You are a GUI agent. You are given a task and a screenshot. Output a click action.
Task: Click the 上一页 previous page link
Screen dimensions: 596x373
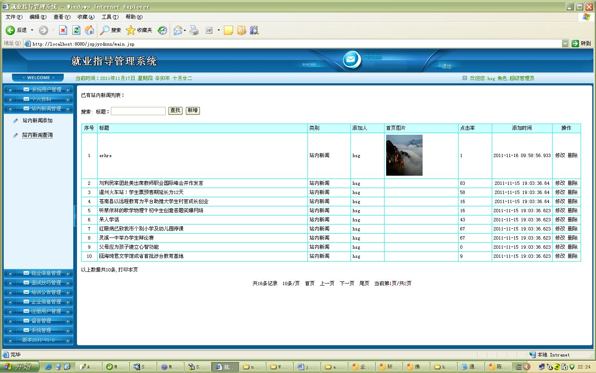coord(327,283)
